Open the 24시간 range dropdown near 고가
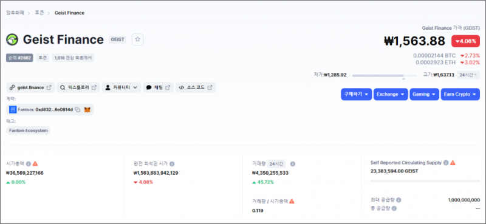This screenshot has width=486, height=224. [x=468, y=75]
